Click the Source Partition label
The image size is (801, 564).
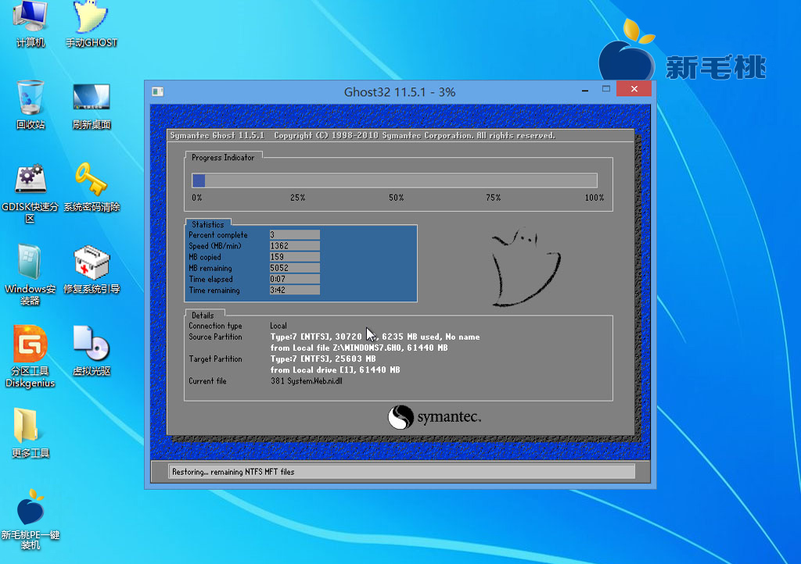tap(216, 337)
